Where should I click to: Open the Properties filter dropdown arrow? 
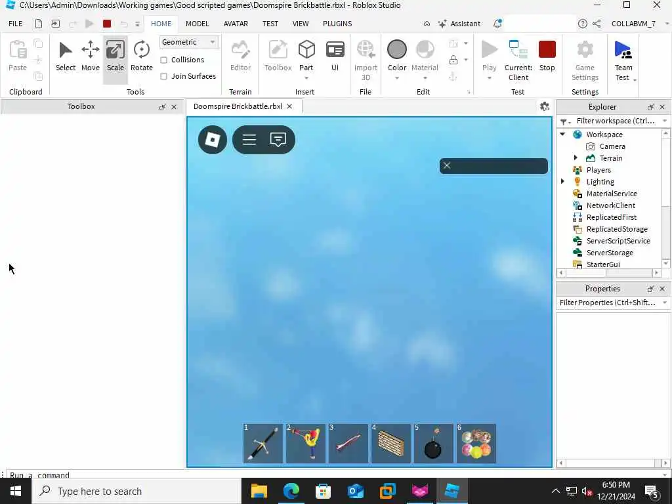coord(665,303)
